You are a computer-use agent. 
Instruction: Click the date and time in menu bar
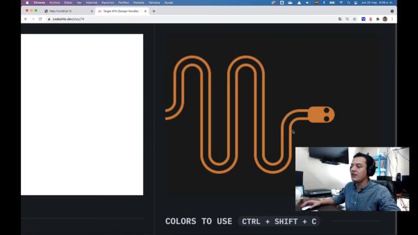point(376,3)
